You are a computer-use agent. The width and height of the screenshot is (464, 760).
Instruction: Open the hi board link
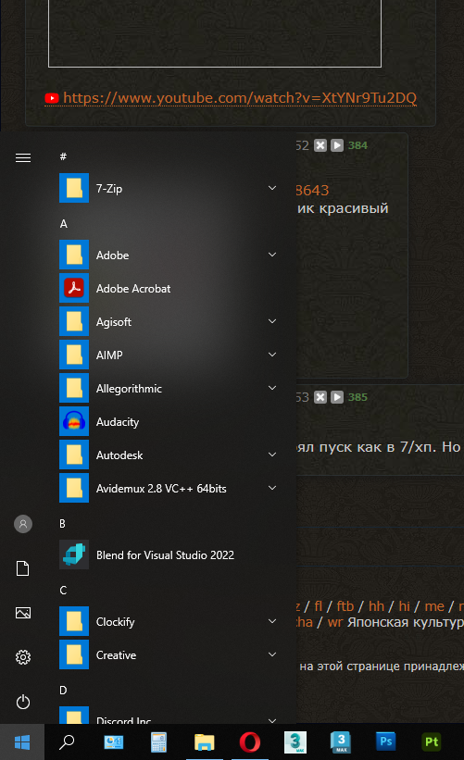coord(405,606)
